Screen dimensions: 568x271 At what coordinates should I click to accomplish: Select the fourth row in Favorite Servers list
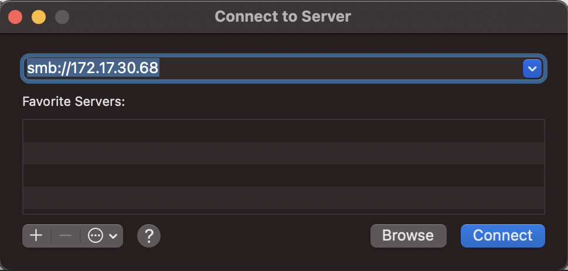pyautogui.click(x=284, y=198)
